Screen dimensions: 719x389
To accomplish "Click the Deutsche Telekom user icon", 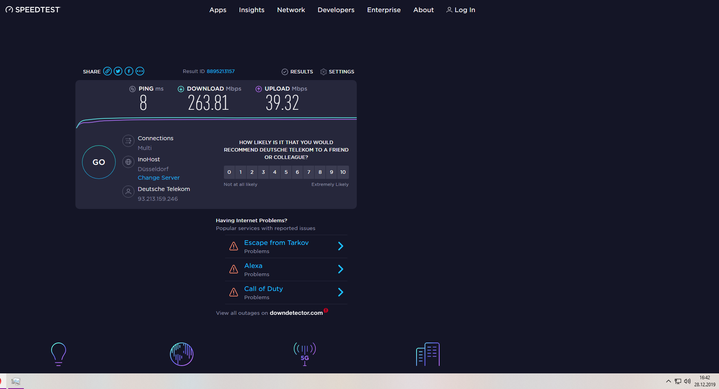I will point(128,191).
